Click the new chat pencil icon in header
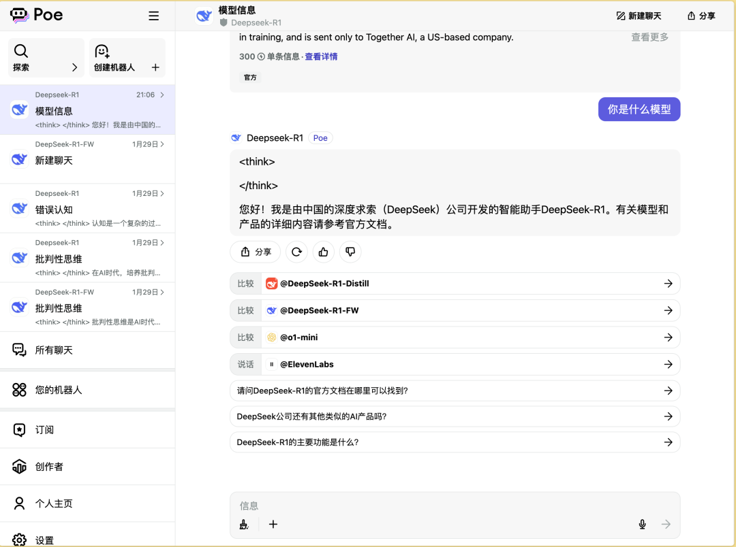Viewport: 736px width, 547px height. point(621,16)
